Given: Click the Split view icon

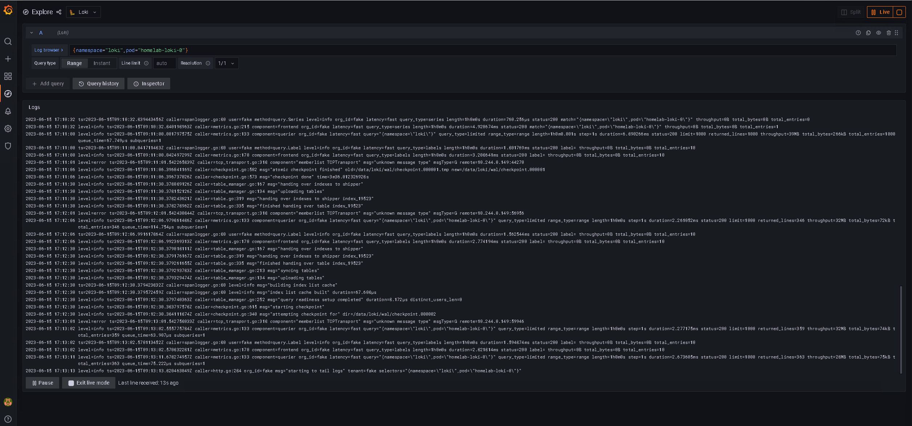Looking at the screenshot, I should point(844,12).
